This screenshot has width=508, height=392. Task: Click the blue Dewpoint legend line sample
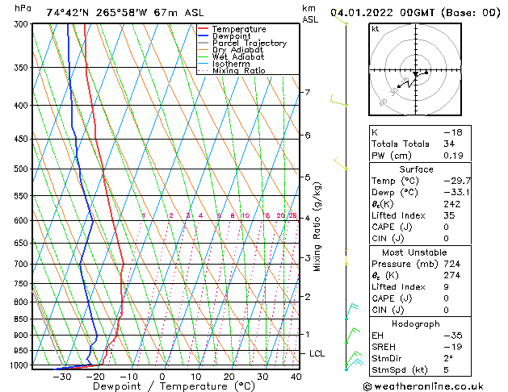click(x=203, y=36)
